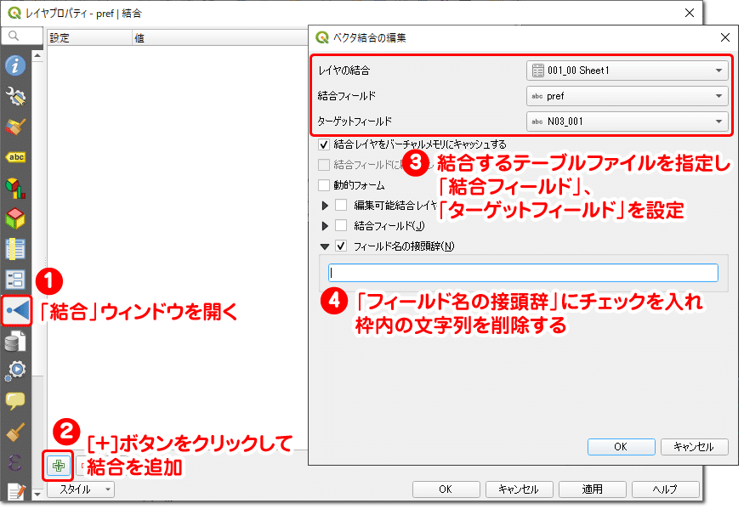Open the Source wrench settings panel

[x=14, y=96]
